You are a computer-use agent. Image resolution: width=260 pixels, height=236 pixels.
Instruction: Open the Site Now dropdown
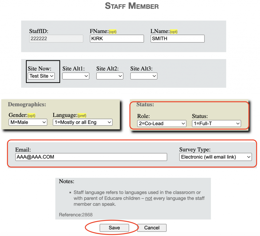click(x=41, y=76)
